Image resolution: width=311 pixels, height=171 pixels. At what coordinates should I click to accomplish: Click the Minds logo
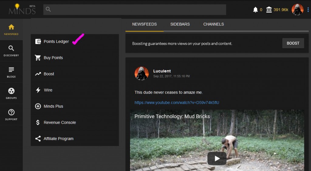(22, 10)
